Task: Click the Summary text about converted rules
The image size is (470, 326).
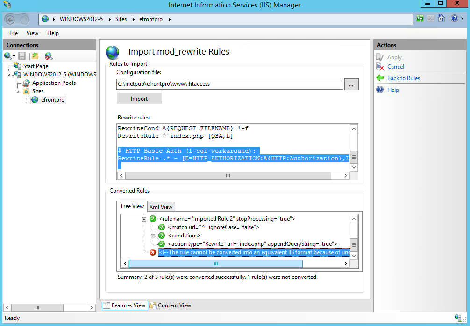Action: click(218, 277)
